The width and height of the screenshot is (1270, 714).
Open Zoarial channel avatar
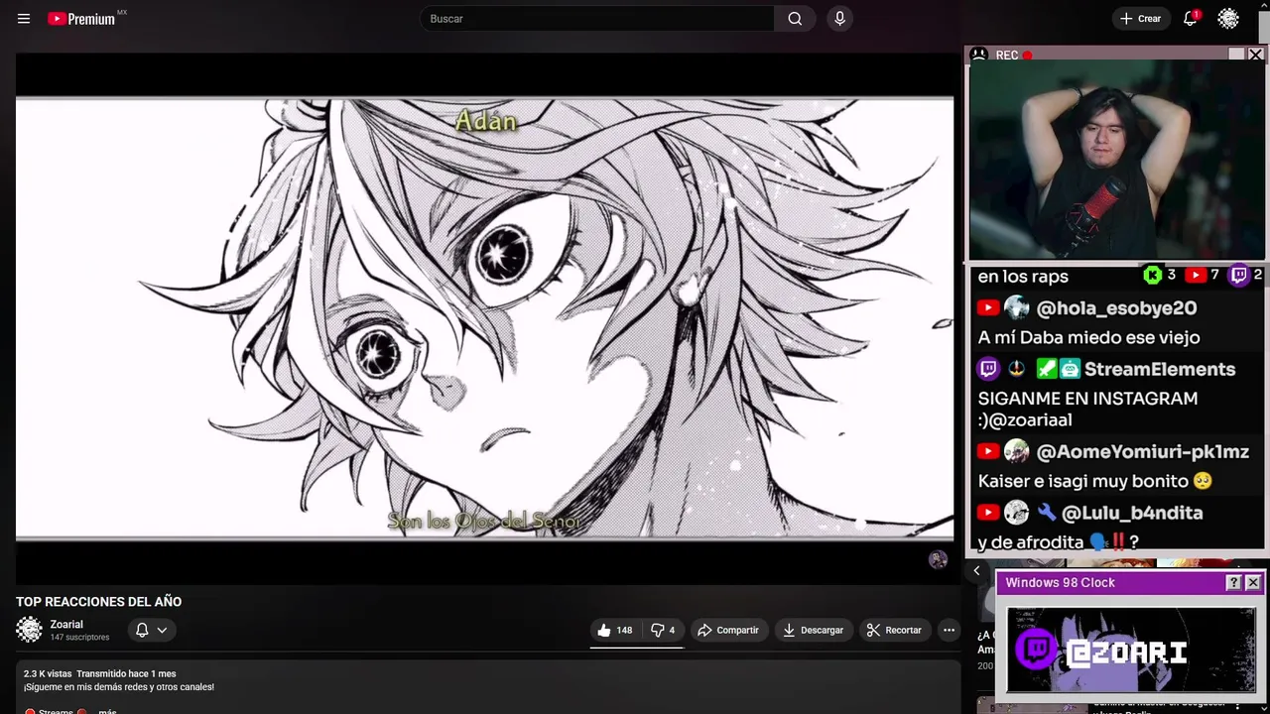tap(30, 630)
